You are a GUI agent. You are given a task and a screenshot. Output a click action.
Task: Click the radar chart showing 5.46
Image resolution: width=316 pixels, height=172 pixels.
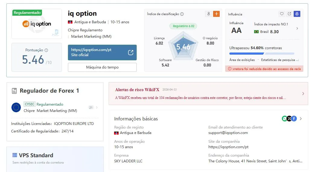(183, 46)
